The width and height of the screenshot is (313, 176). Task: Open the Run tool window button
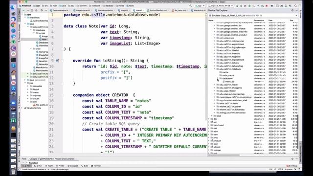click(x=38, y=166)
